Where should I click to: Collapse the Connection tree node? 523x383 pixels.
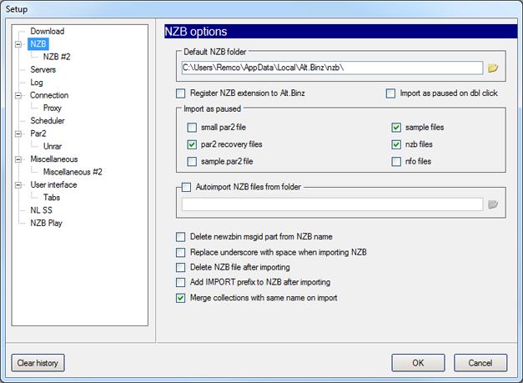pyautogui.click(x=18, y=95)
